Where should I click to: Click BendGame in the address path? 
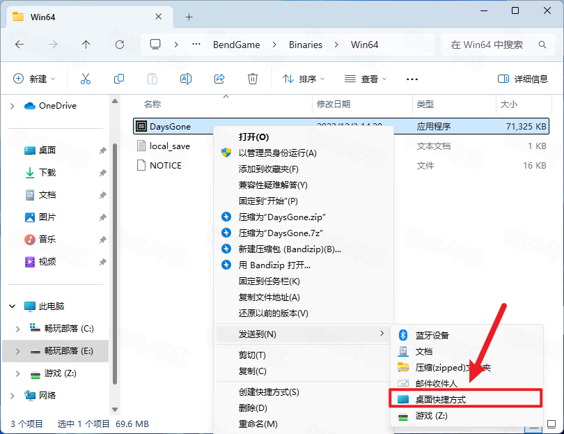click(236, 45)
